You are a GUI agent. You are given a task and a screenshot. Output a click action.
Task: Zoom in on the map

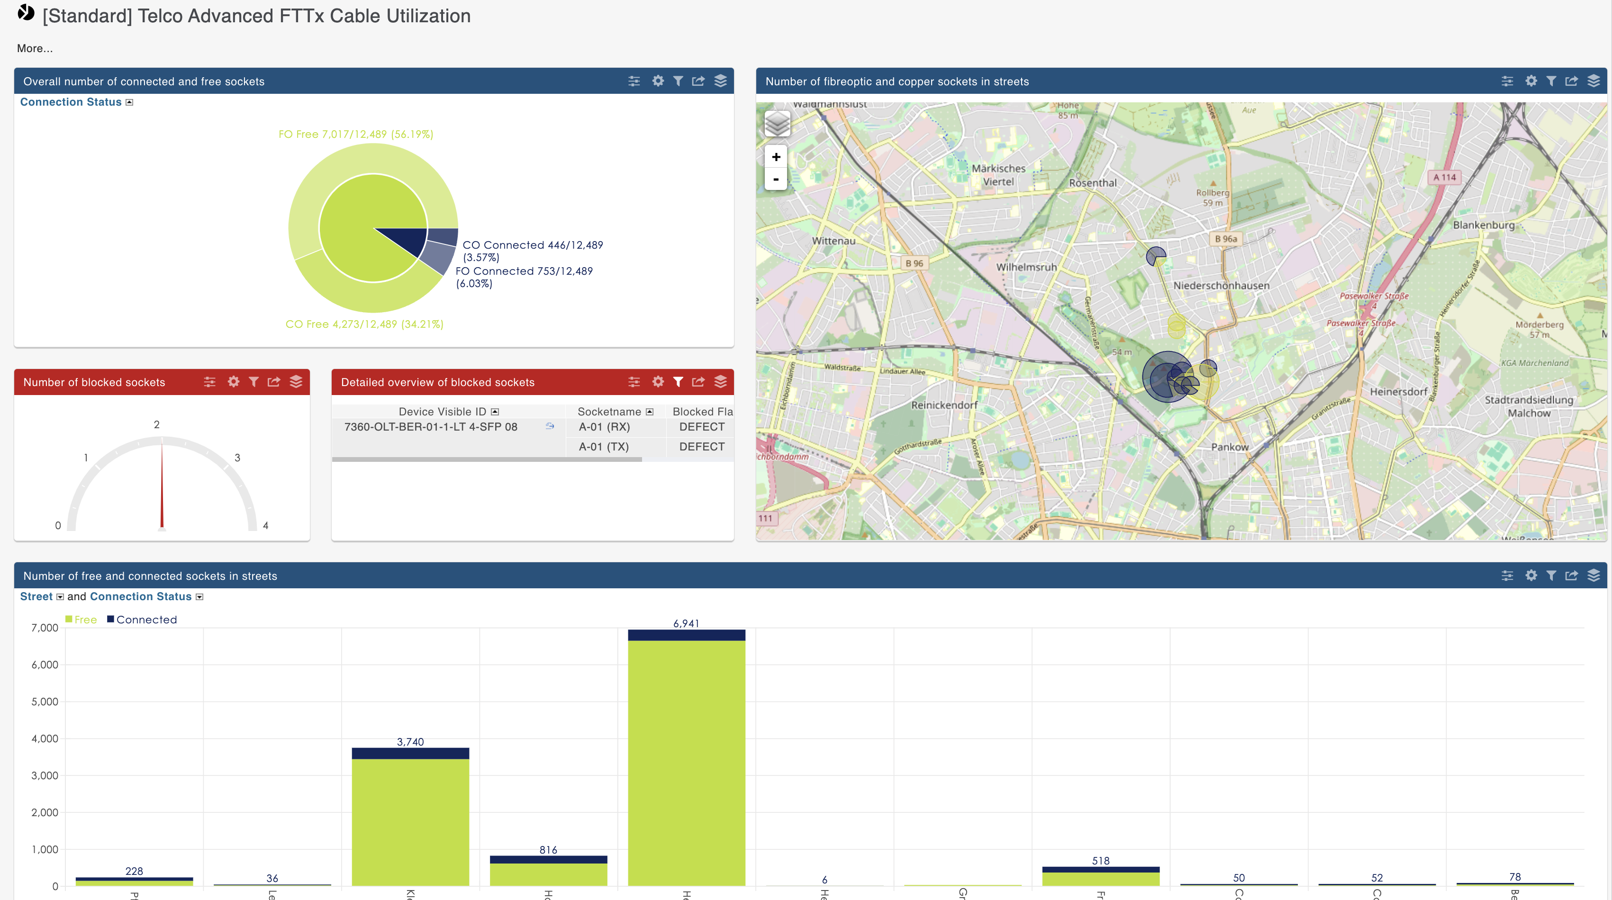[x=776, y=157]
